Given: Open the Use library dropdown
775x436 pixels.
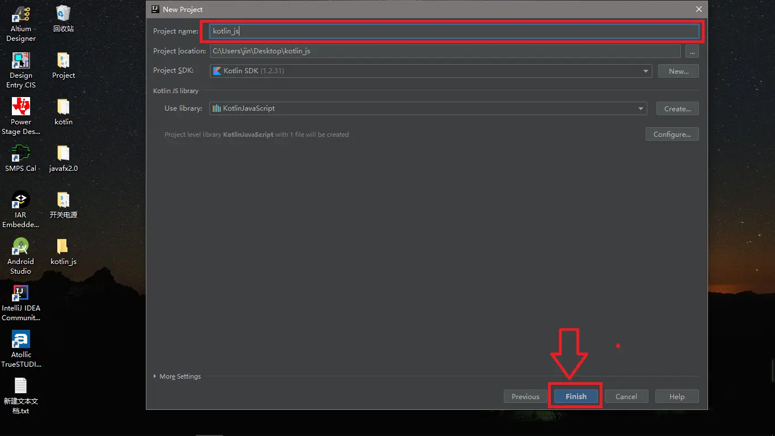Looking at the screenshot, I should pyautogui.click(x=428, y=108).
